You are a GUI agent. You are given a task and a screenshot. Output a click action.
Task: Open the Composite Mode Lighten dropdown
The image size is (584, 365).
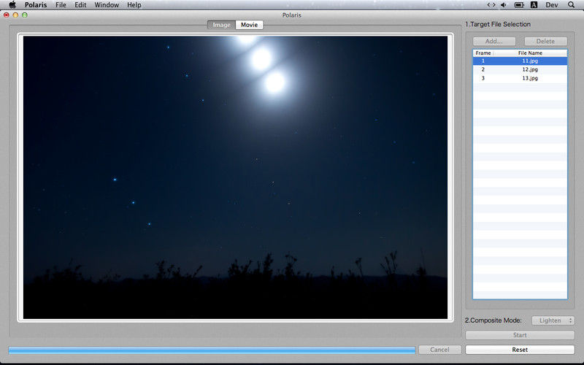coord(553,320)
